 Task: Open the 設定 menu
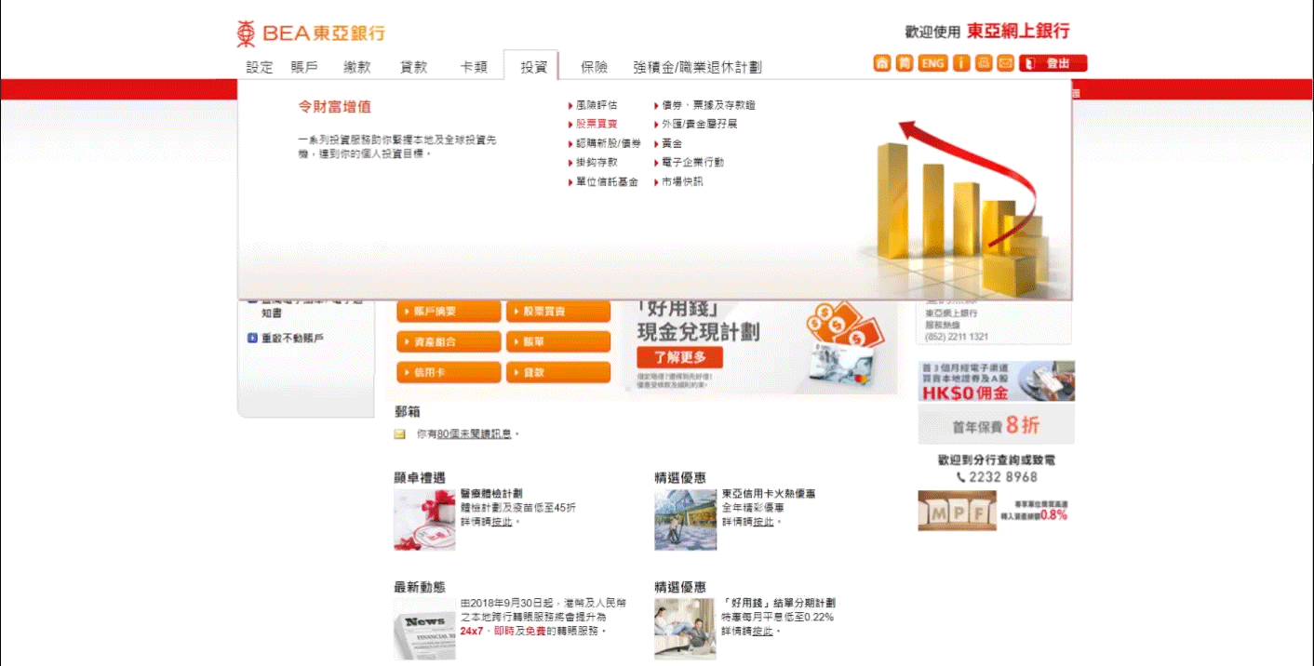coord(260,67)
